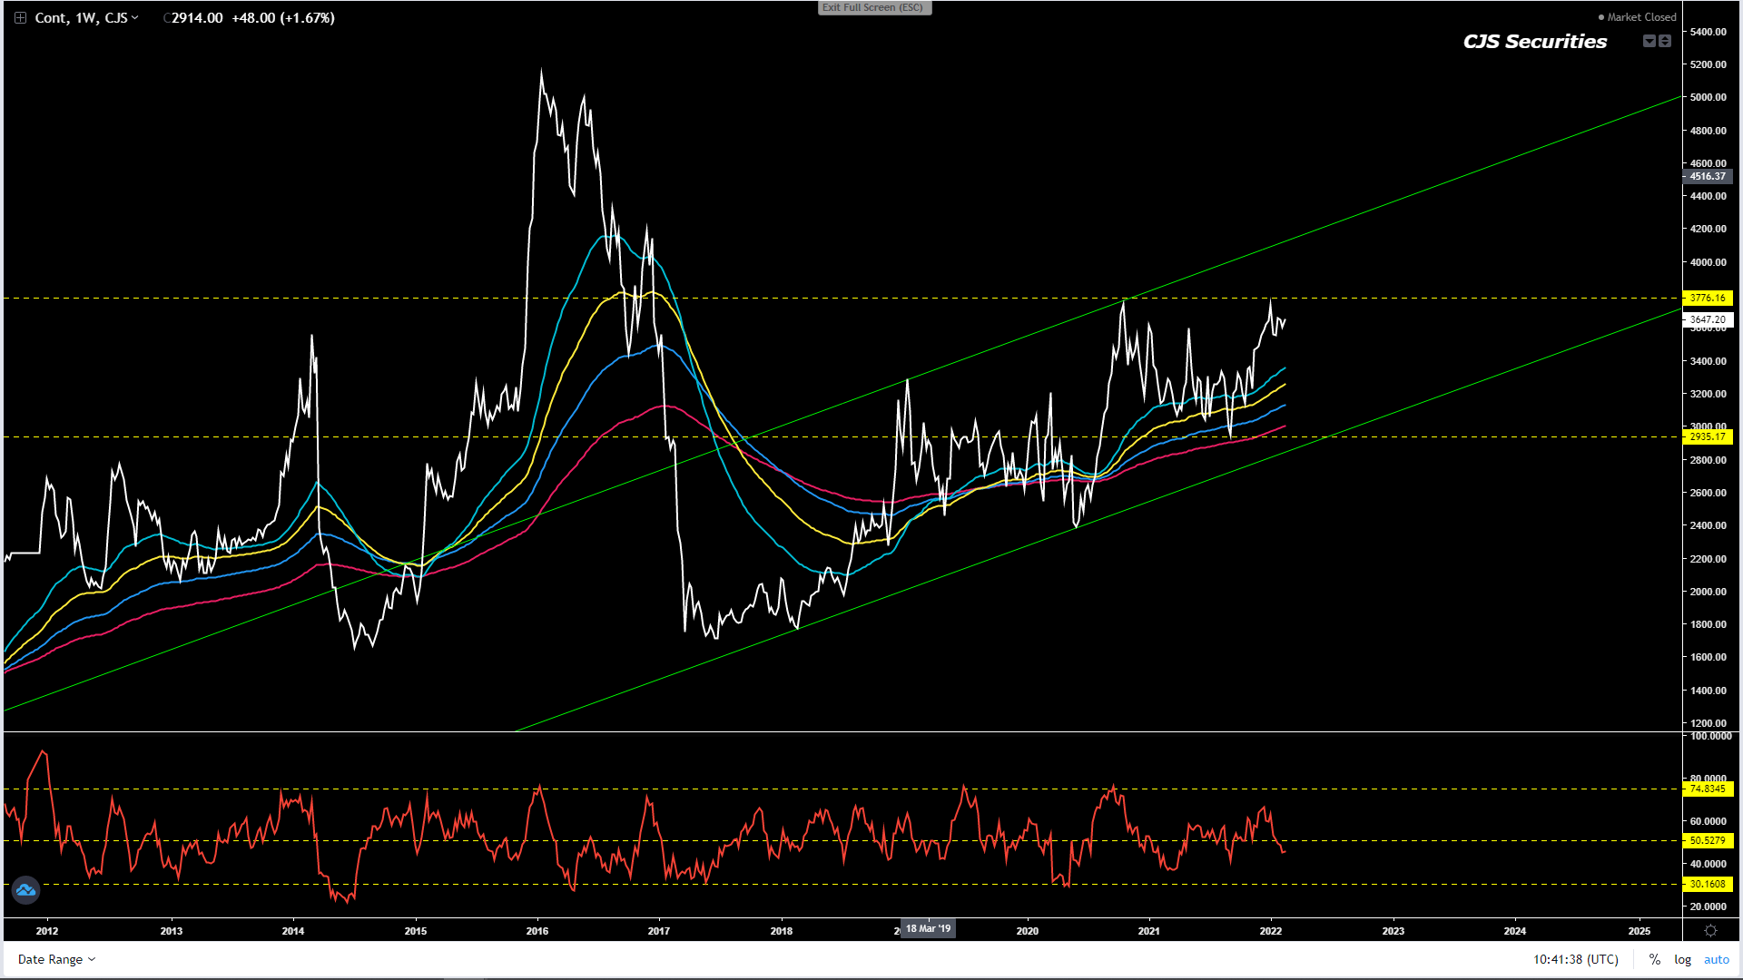1743x980 pixels.
Task: Click the pane collapse down-arrow icon
Action: [x=1649, y=41]
